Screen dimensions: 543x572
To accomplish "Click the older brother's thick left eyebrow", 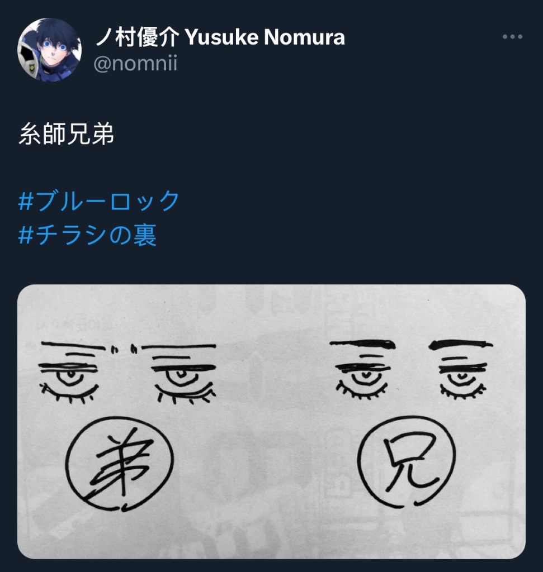I will click(362, 344).
